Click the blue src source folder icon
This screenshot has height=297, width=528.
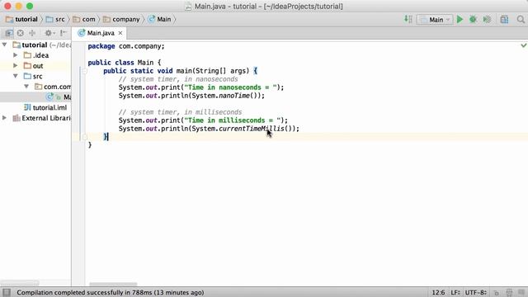point(27,76)
